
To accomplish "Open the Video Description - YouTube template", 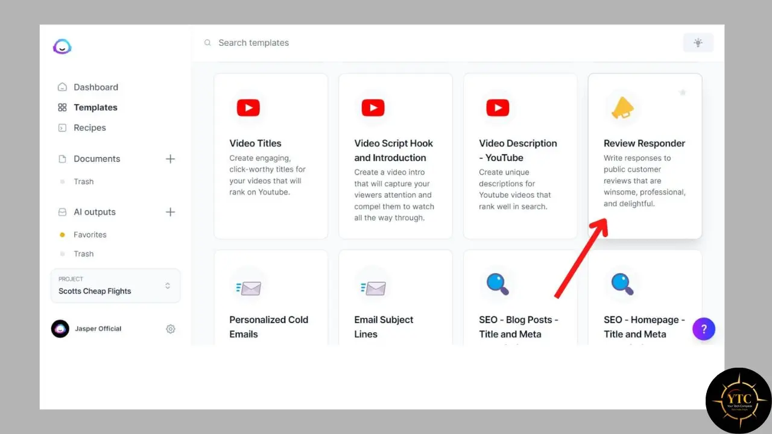I will click(x=520, y=156).
